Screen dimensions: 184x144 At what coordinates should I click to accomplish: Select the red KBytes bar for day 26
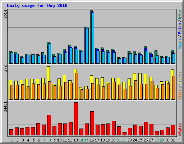click(x=146, y=129)
